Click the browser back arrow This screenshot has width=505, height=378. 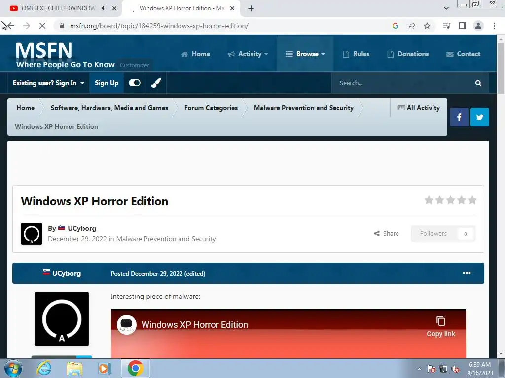tap(11, 26)
